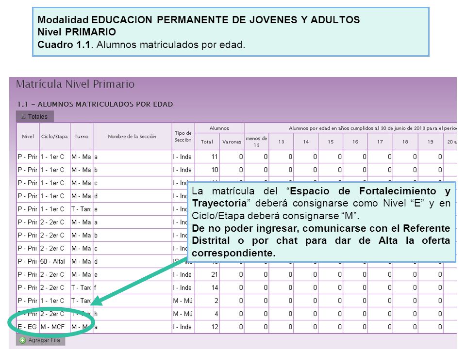Select the Total cell showing 21
466x349 pixels.
point(207,274)
